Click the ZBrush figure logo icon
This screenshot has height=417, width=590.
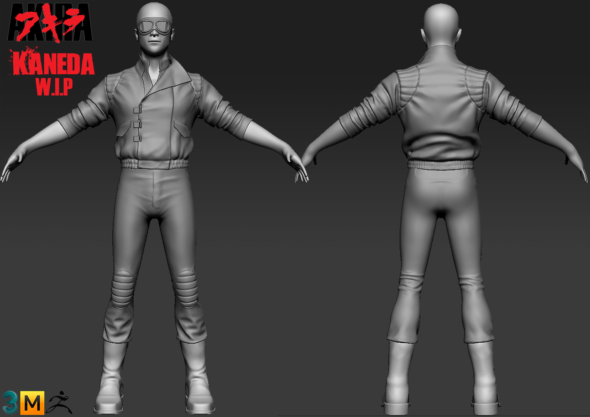coord(60,402)
